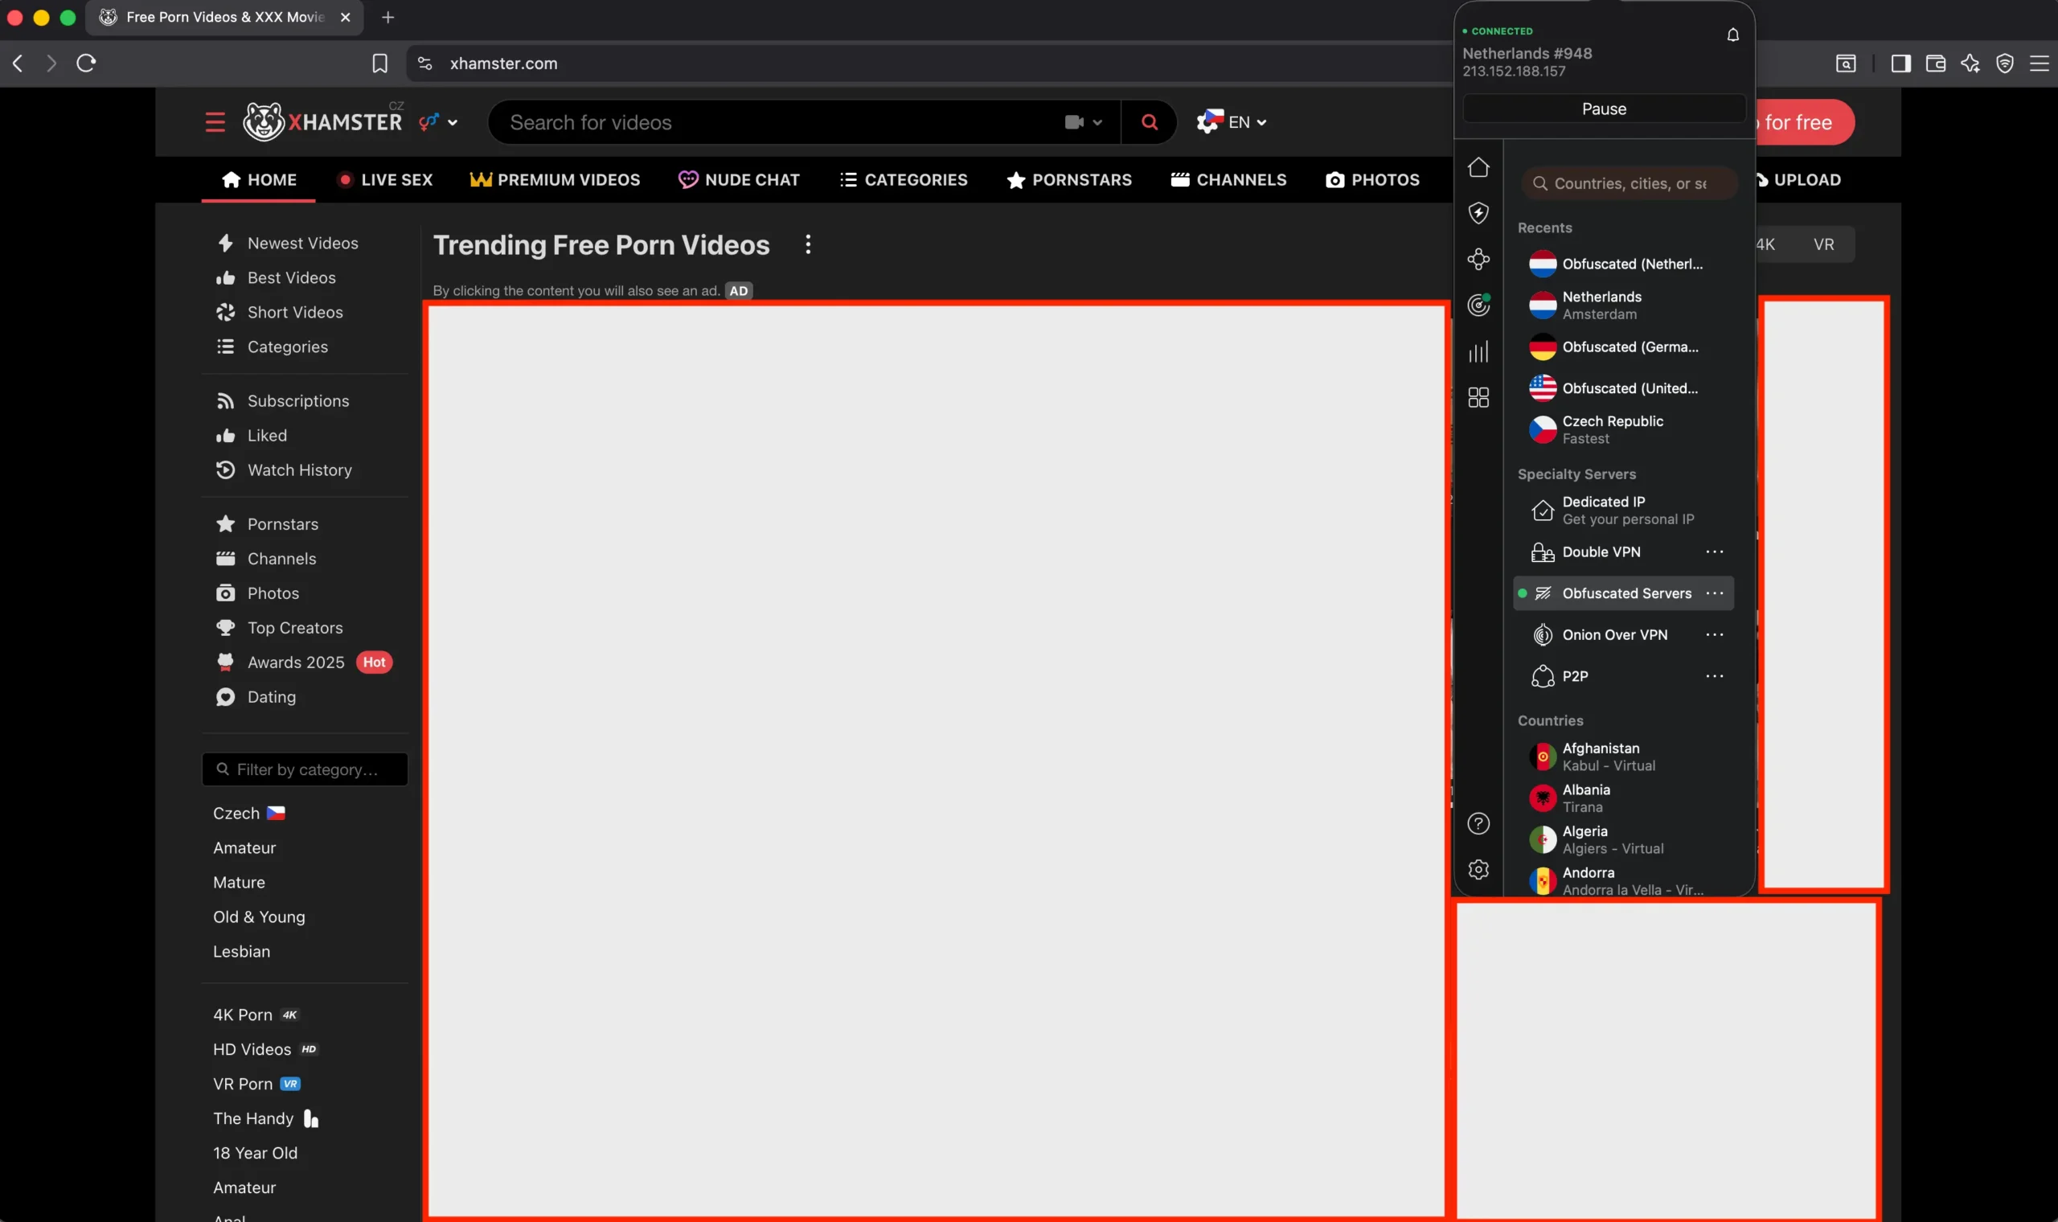The image size is (2058, 1222).
Task: Pause the VPN connection
Action: (1604, 108)
